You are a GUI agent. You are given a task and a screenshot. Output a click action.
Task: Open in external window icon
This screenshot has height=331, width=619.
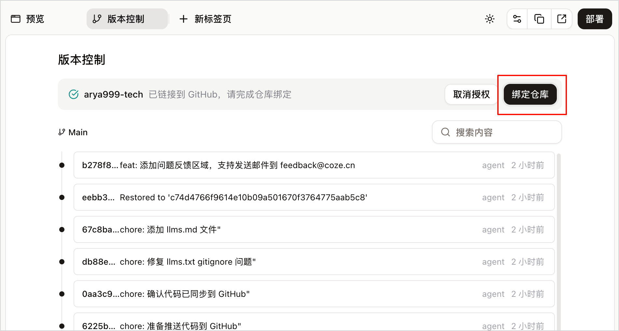[x=562, y=19]
